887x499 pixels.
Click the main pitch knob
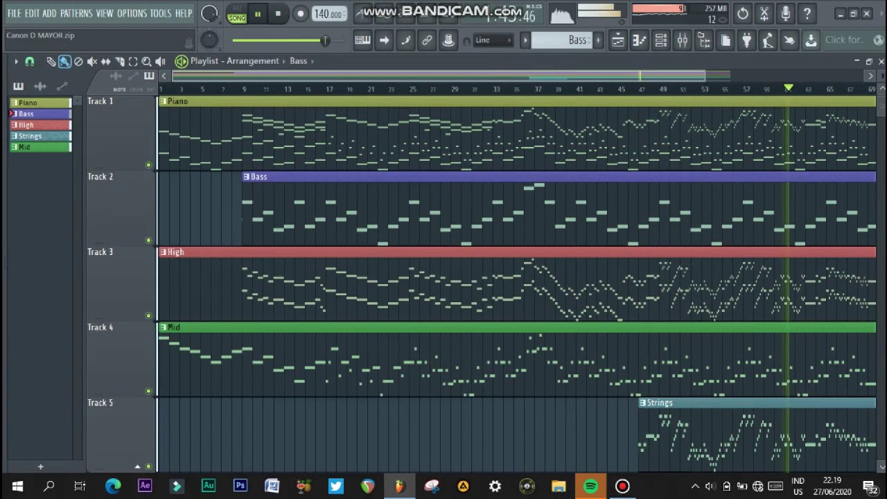coord(209,40)
